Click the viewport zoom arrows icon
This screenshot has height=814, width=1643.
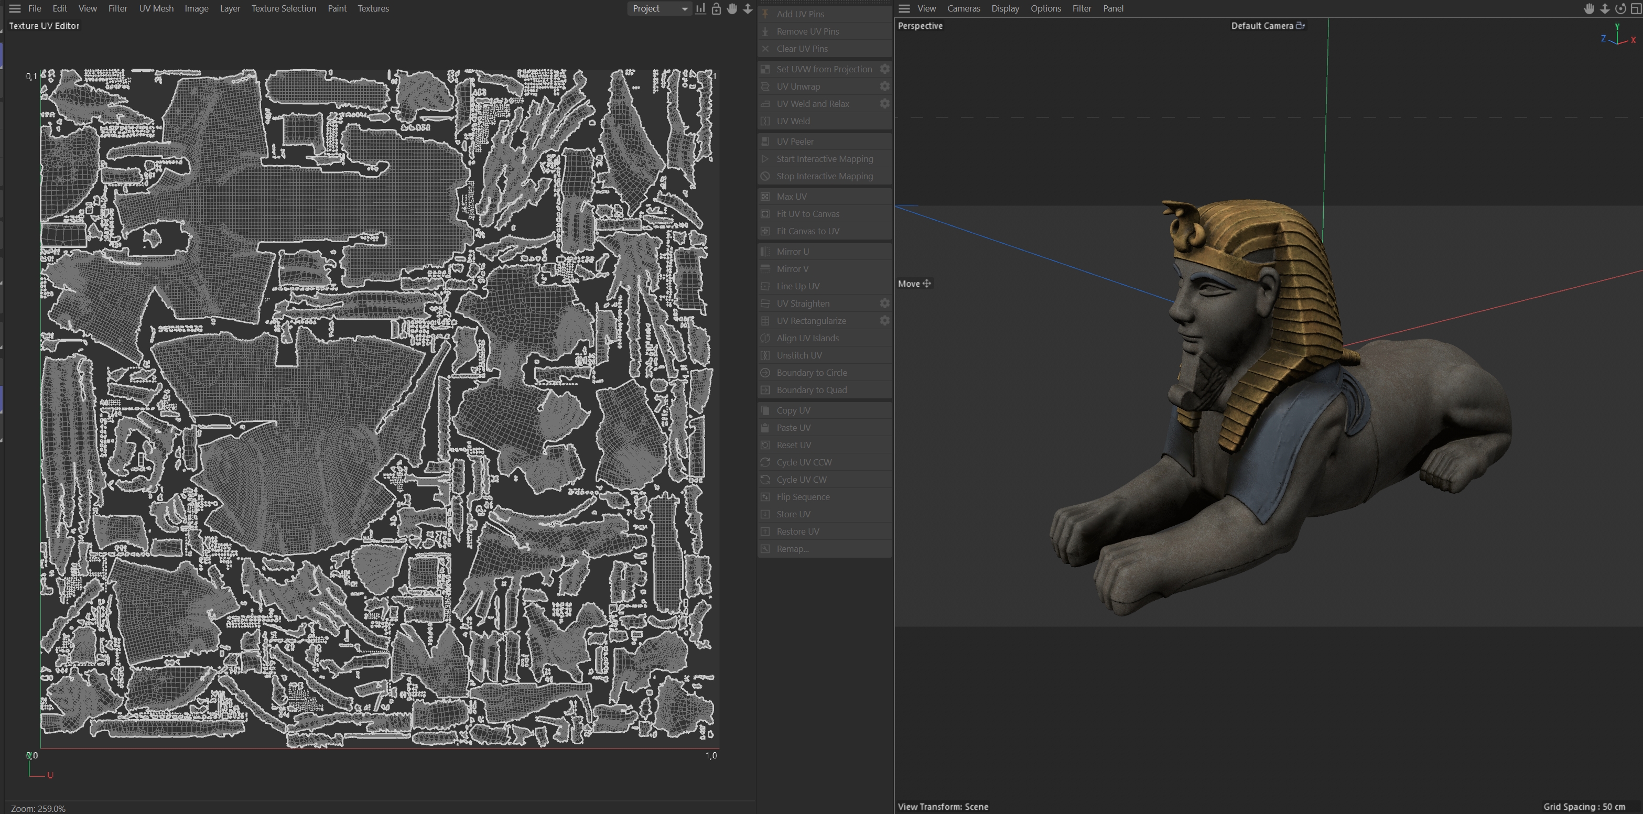1605,8
